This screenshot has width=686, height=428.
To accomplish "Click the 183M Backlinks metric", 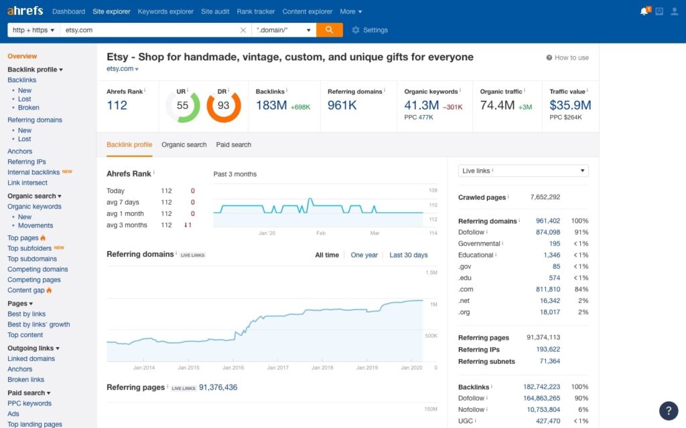I will (271, 105).
